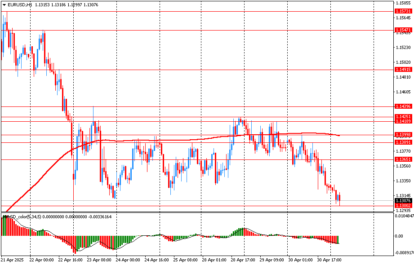
Task: Click the EURUSD,H1 chart title text
Action: point(20,4)
